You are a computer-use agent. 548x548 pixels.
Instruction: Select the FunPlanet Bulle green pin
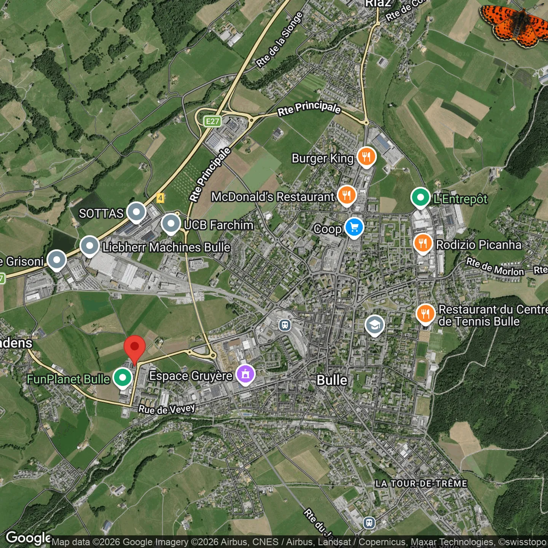click(x=123, y=378)
